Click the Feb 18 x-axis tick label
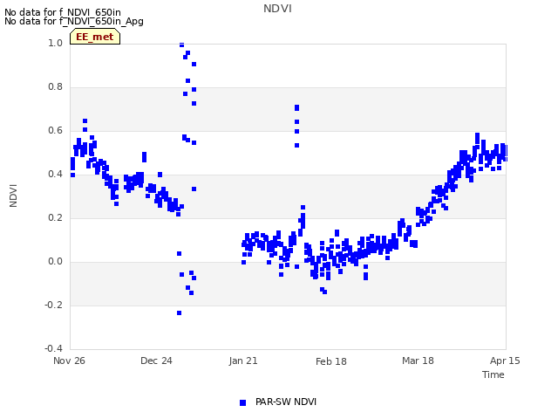Image resolution: width=558 pixels, height=419 pixels. click(x=331, y=361)
